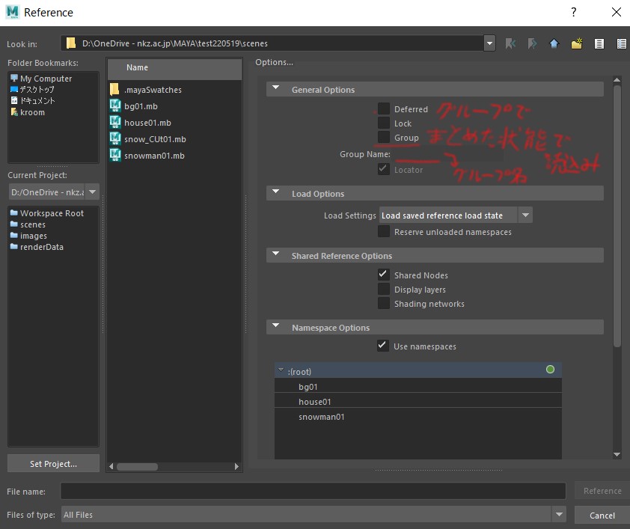The width and height of the screenshot is (630, 529).
Task: Click the options panel vertical scrollbar
Action: (617, 215)
